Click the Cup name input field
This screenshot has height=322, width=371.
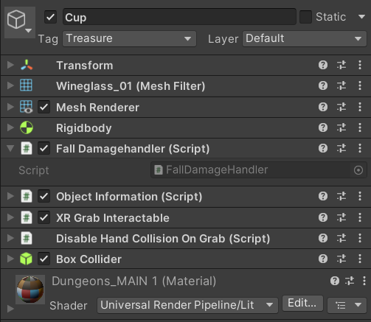(179, 17)
